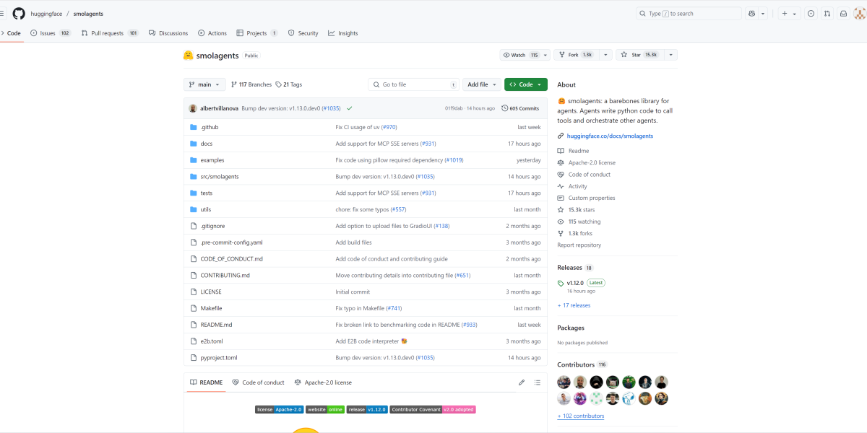The image size is (867, 433).
Task: Open the Report repository link
Action: pyautogui.click(x=579, y=245)
